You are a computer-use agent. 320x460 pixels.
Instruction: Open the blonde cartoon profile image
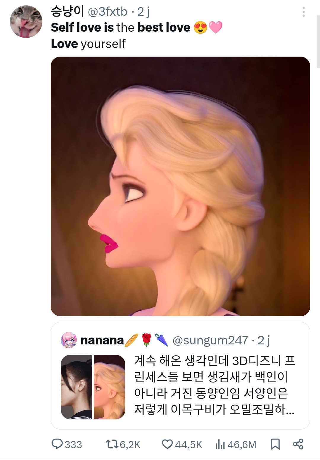180,186
